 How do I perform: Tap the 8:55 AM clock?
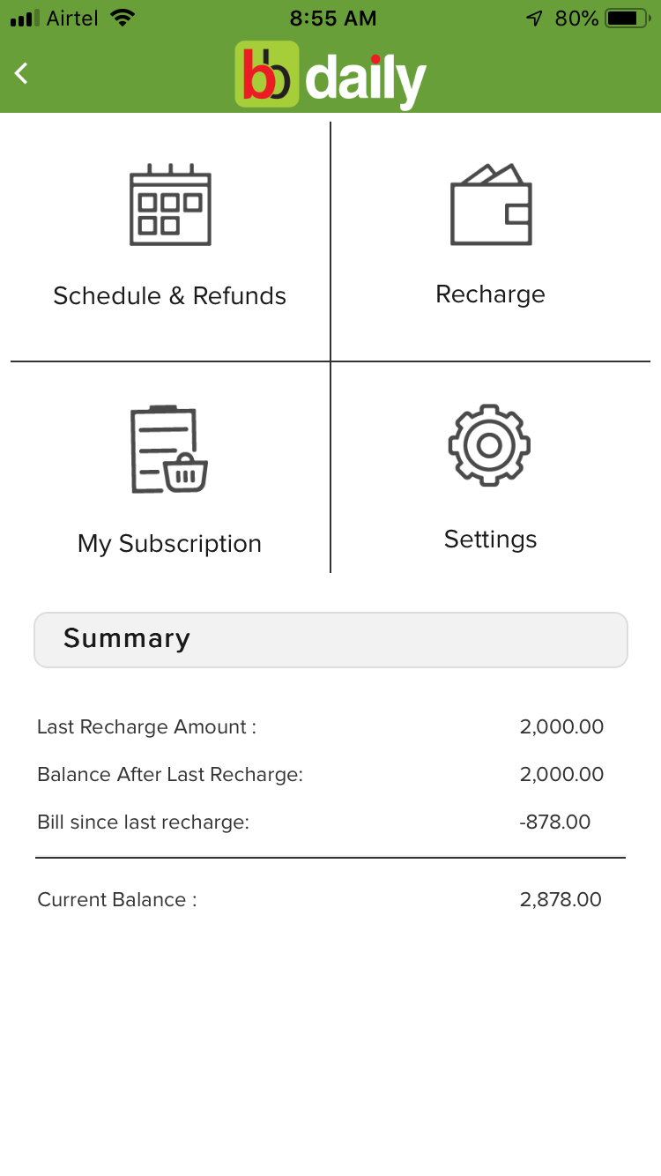(332, 18)
